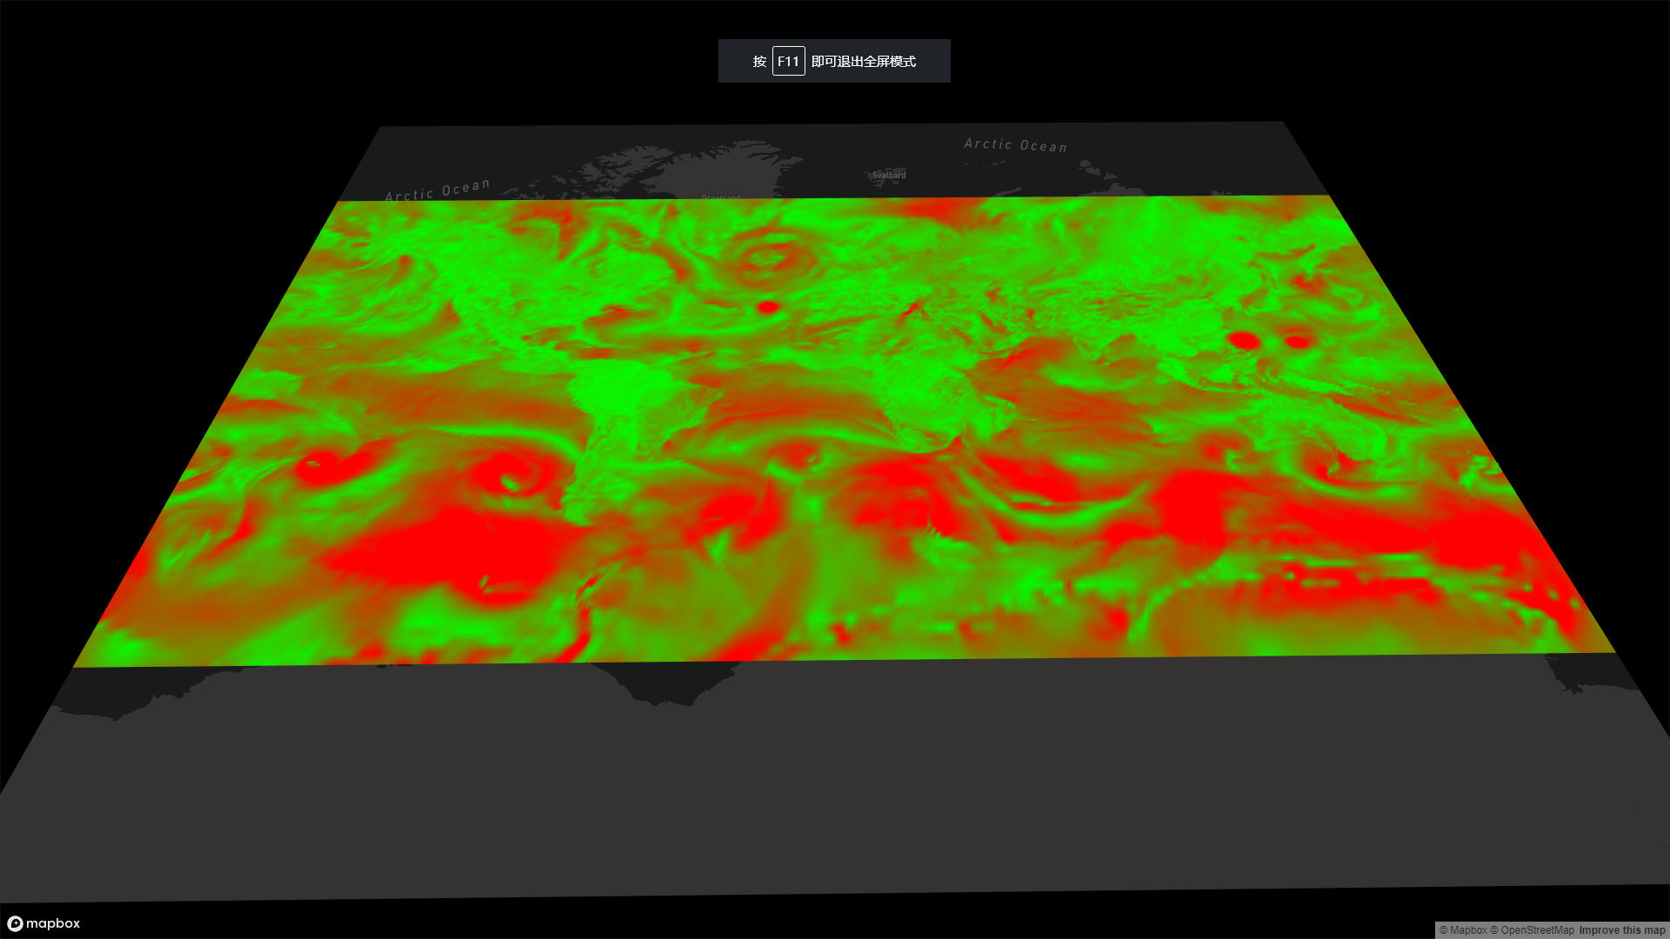Open the © OpenStreetMap attribution link
This screenshot has height=939, width=1670.
(x=1532, y=930)
